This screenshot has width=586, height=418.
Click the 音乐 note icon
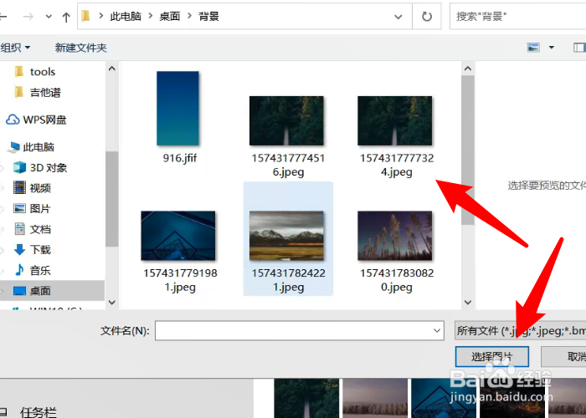(x=19, y=270)
